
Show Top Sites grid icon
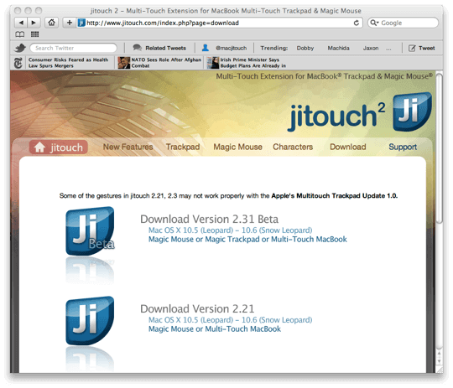click(34, 34)
